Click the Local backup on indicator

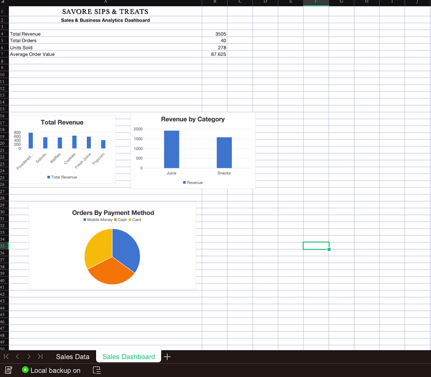[51, 370]
